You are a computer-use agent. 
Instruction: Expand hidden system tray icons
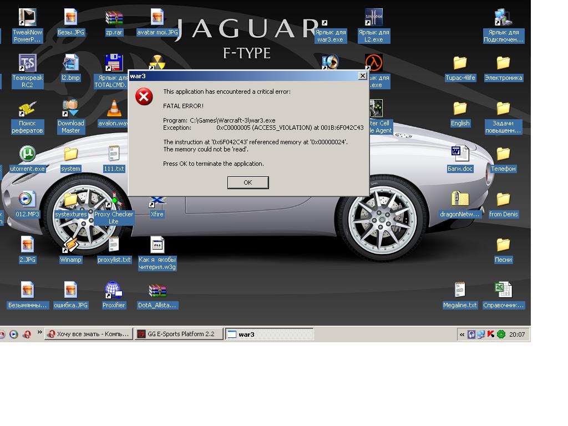pyautogui.click(x=462, y=334)
